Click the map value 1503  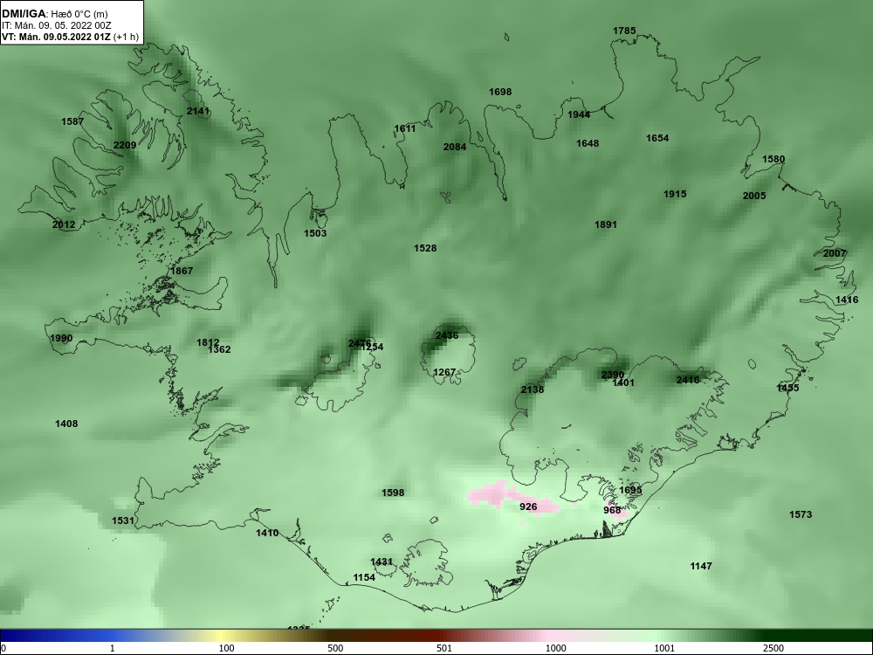coord(315,233)
